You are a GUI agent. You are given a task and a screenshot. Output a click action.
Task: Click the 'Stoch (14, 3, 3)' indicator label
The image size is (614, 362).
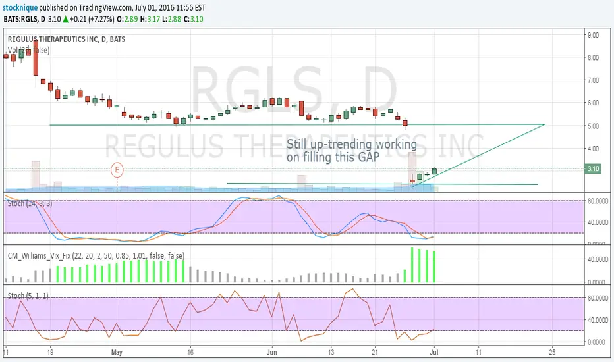click(x=30, y=203)
